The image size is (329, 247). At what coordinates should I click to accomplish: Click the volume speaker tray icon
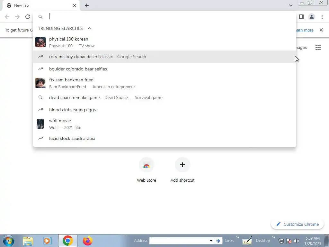[296, 241]
